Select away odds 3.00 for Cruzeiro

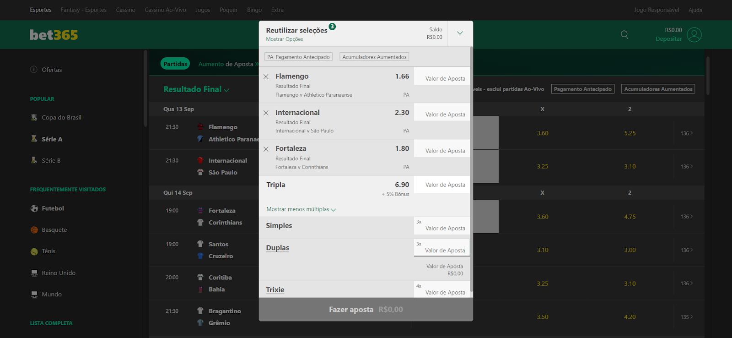pos(630,250)
